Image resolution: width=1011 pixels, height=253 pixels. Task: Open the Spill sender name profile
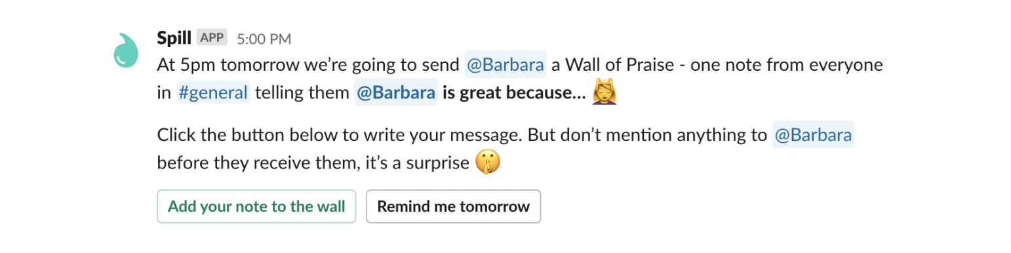(x=174, y=38)
